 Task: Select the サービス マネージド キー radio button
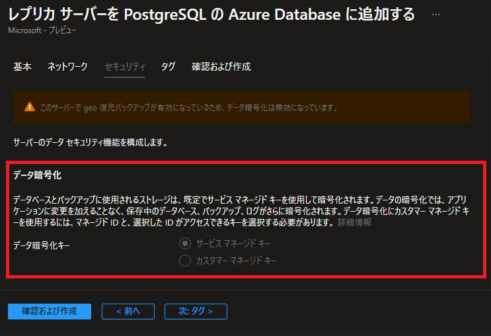(x=185, y=243)
